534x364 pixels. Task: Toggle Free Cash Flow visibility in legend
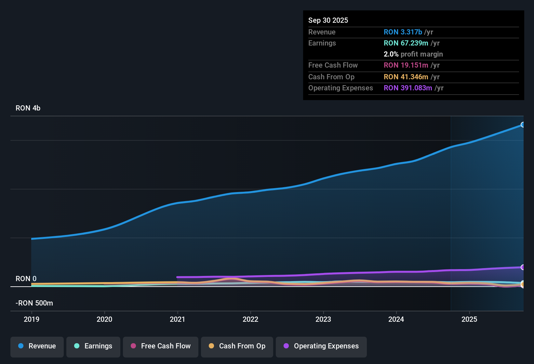(x=160, y=347)
